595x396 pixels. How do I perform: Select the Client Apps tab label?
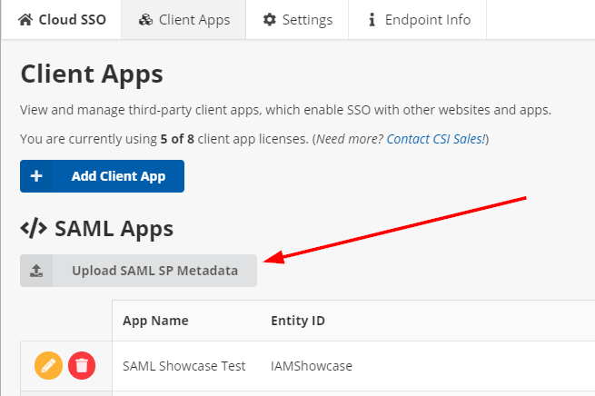coord(194,19)
